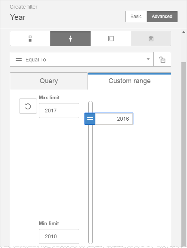
Task: Expand operator list via dropdown arrow
Action: [x=148, y=59]
